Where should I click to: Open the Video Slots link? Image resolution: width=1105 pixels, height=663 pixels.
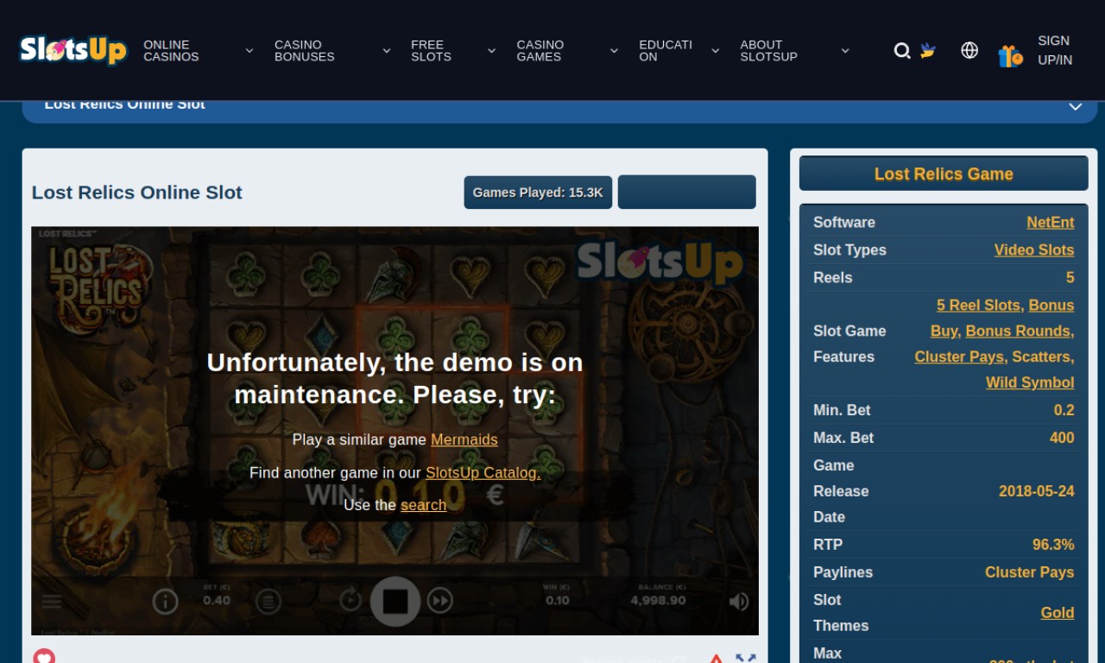[x=1034, y=249]
